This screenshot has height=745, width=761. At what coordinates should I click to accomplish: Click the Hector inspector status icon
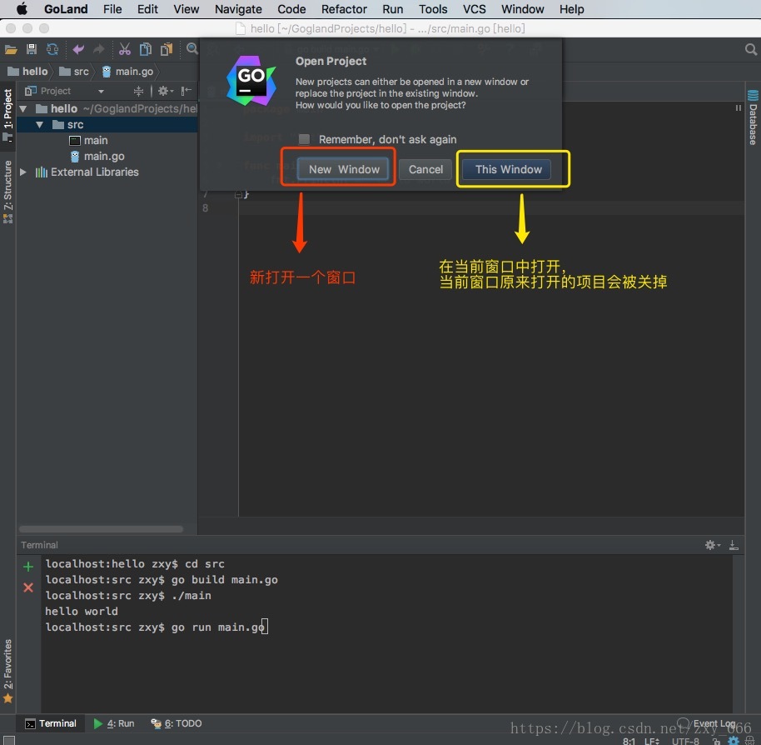pos(749,741)
